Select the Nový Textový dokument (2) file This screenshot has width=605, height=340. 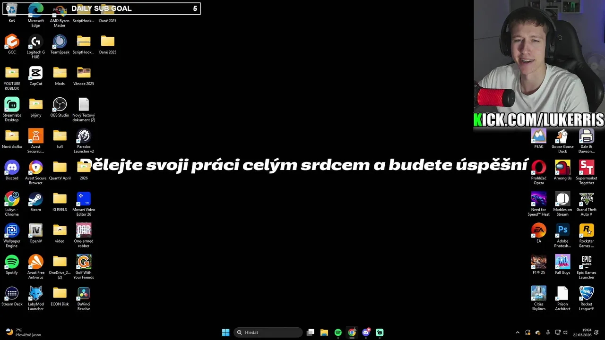(84, 110)
